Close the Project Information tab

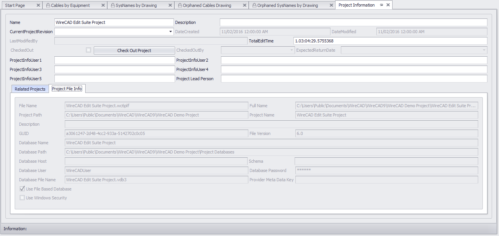coord(388,5)
